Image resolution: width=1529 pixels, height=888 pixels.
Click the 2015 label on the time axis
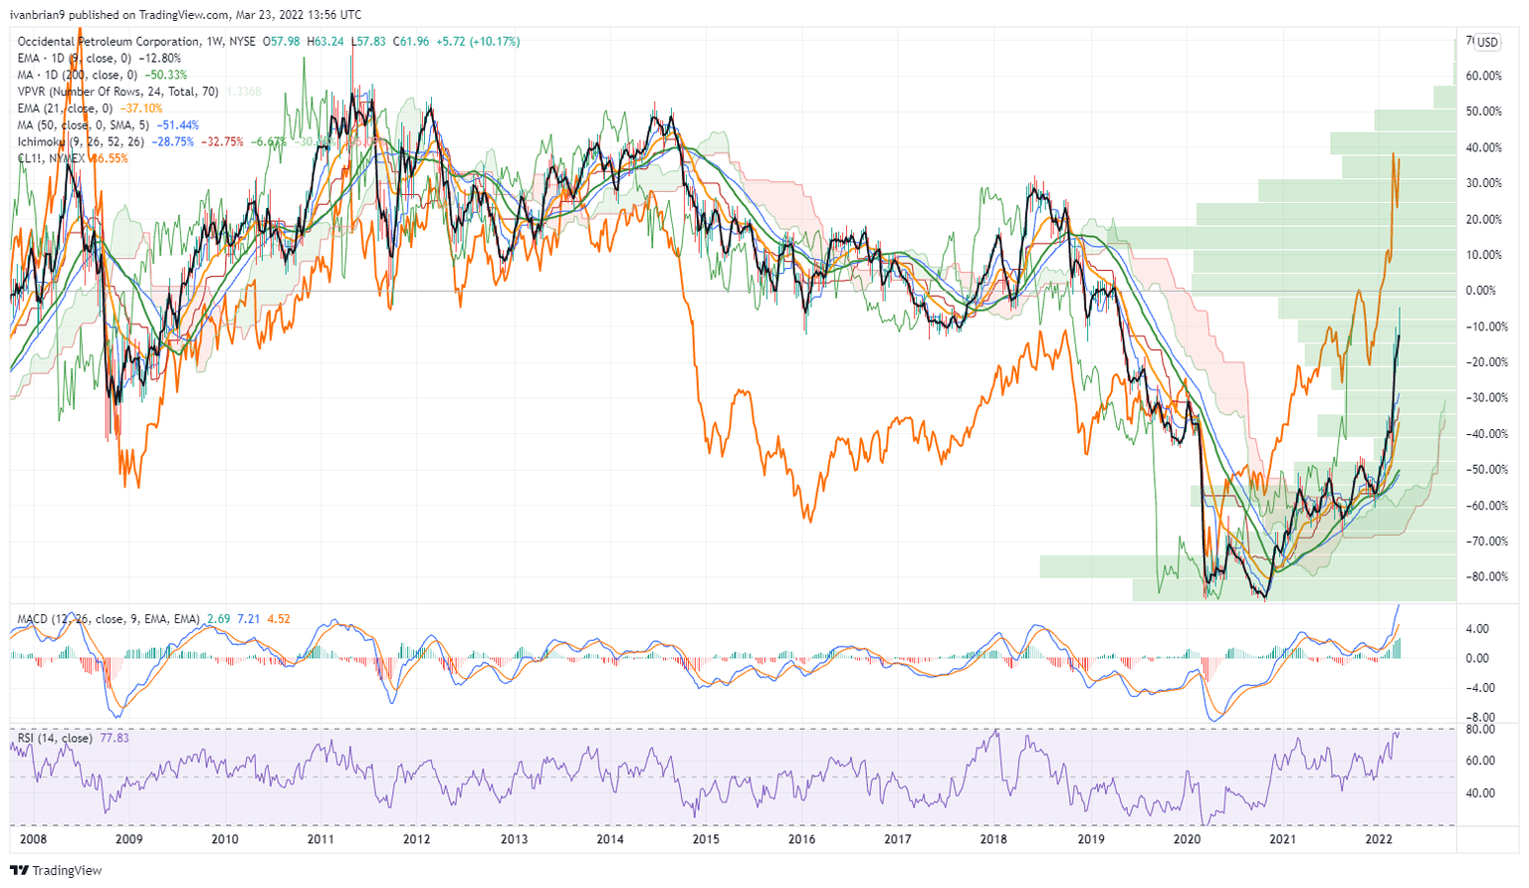point(706,839)
